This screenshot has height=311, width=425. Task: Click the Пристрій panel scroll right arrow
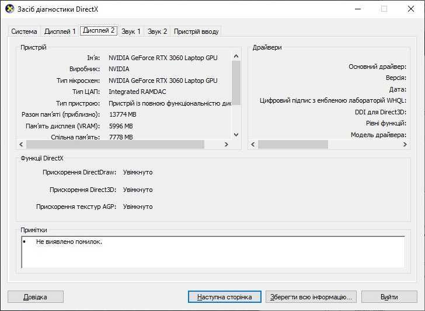tap(227, 144)
